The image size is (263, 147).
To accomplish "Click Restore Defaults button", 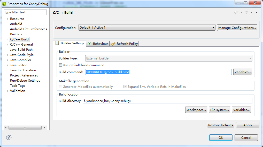I will [221, 125].
